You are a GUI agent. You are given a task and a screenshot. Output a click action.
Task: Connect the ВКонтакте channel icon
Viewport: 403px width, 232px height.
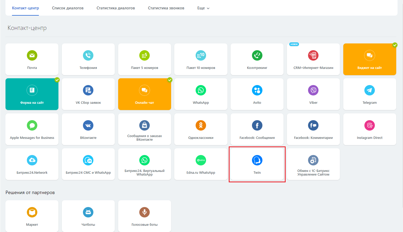coord(88,125)
